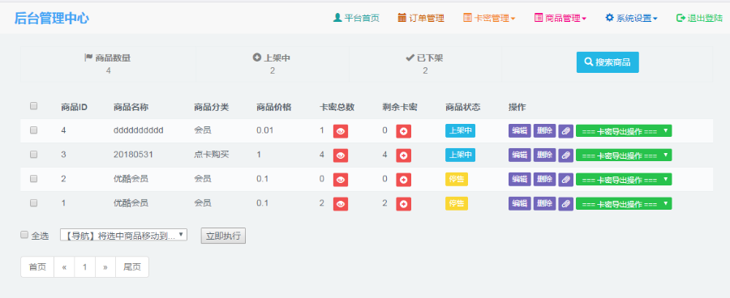Screen dimensions: 730x298
Task: Toggle 上架中 status of 20180531
Action: click(x=460, y=155)
